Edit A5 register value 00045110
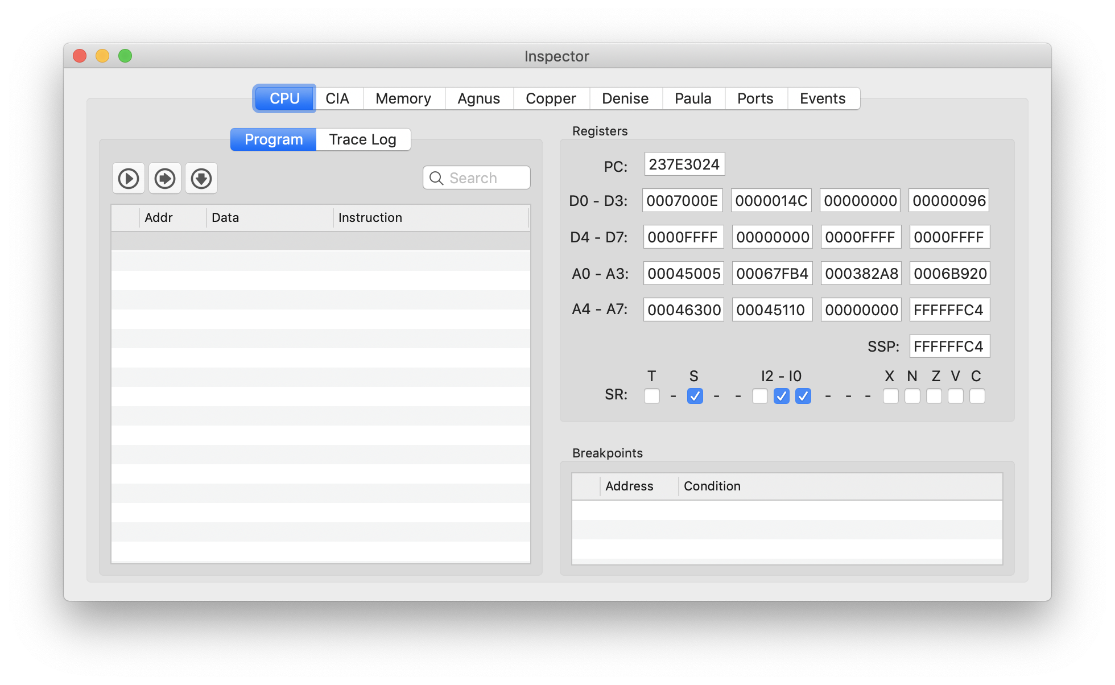 (x=773, y=310)
